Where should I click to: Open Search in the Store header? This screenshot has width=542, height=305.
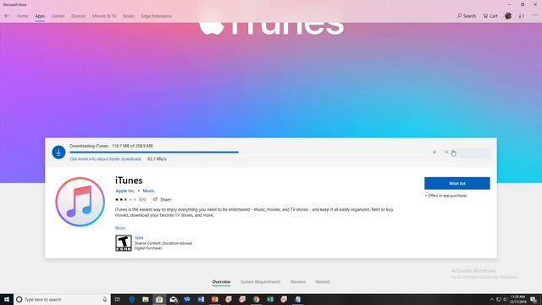tap(467, 16)
